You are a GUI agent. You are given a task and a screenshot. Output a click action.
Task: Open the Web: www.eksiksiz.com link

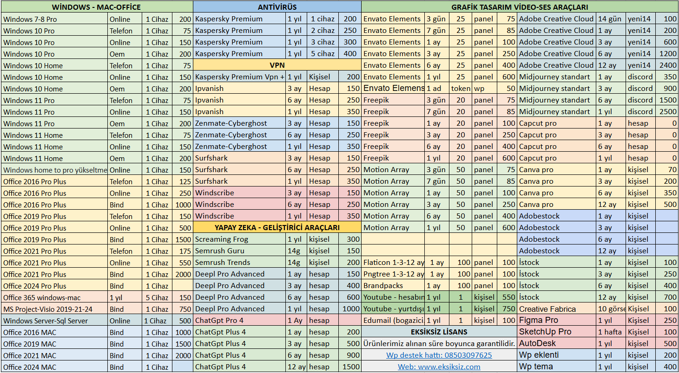coord(439,367)
